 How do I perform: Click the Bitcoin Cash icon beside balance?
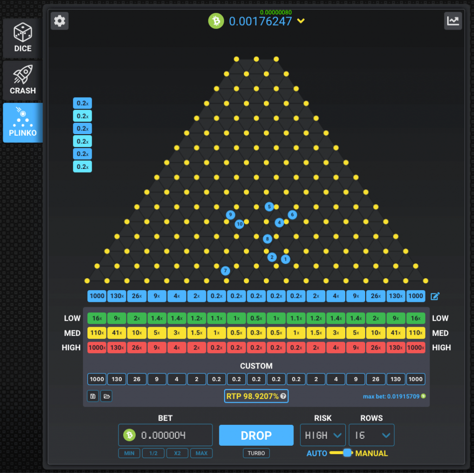coord(216,21)
